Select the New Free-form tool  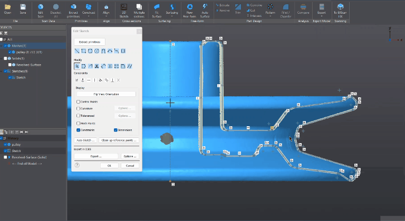click(x=189, y=8)
